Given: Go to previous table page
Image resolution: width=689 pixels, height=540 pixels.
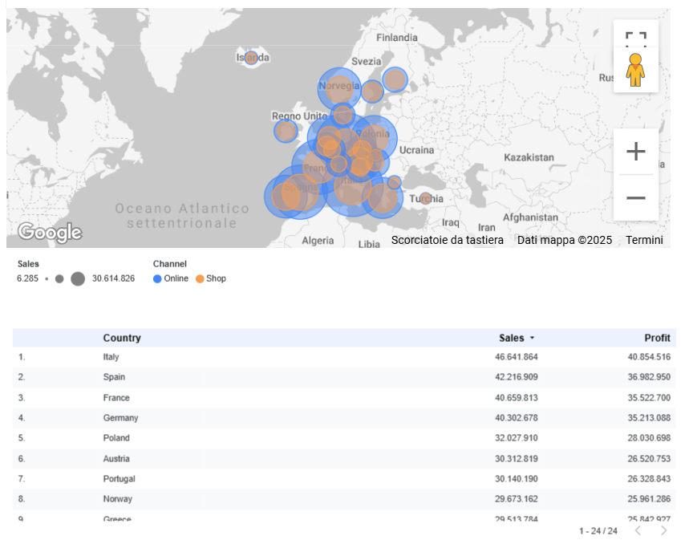Looking at the screenshot, I should point(638,530).
